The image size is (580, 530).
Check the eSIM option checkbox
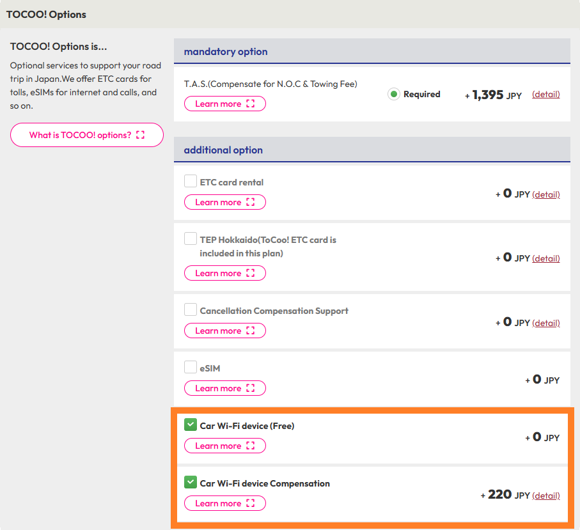coord(191,367)
